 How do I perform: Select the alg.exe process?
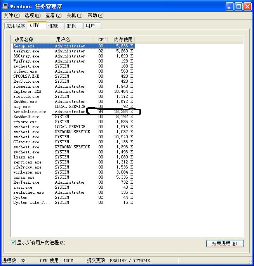(74, 106)
